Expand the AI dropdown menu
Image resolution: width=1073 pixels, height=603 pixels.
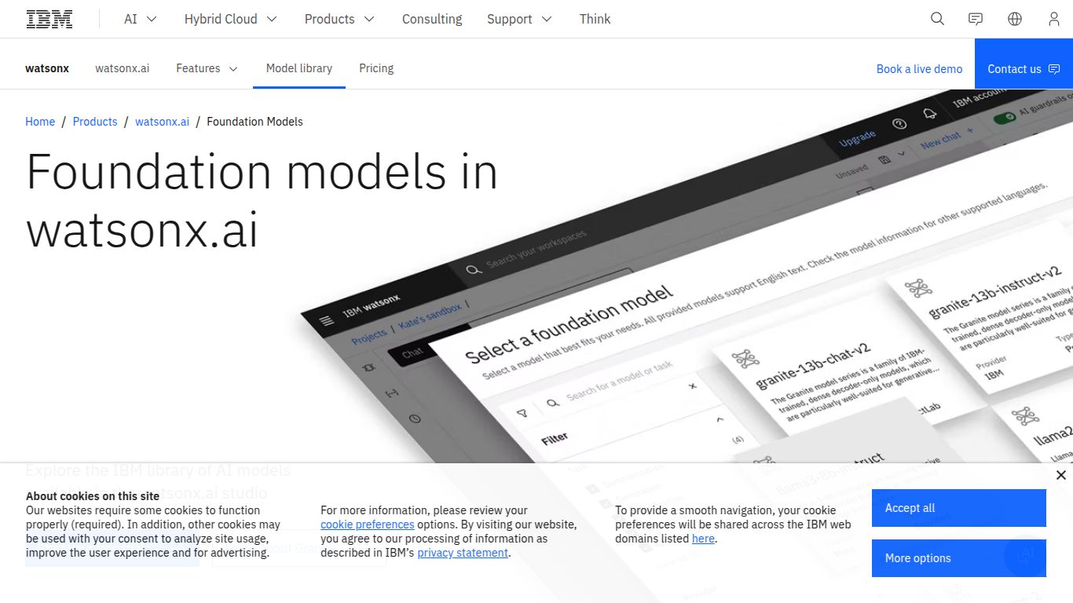[x=139, y=18]
